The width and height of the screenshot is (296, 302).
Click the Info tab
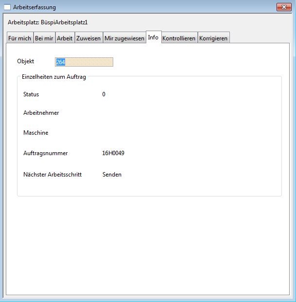(x=153, y=37)
